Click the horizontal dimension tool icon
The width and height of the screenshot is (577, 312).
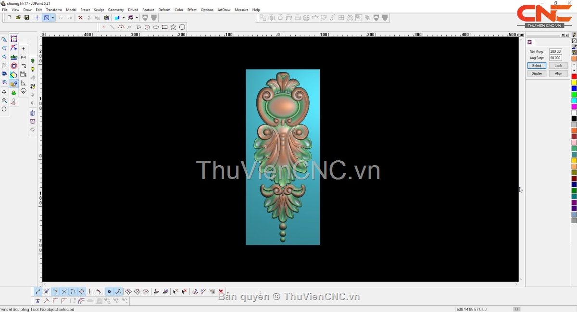23,57
